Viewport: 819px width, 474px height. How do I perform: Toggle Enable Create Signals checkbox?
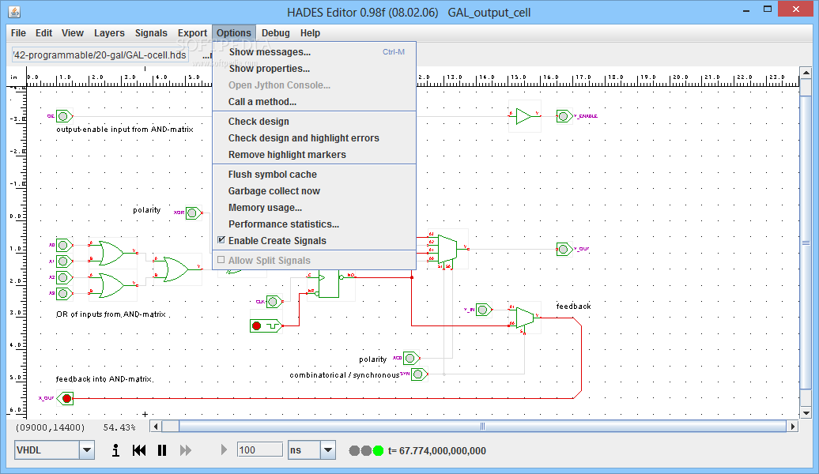click(221, 240)
